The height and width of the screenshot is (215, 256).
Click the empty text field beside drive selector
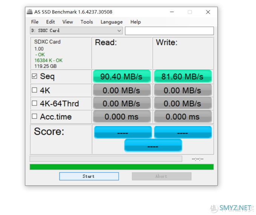pyautogui.click(x=169, y=31)
